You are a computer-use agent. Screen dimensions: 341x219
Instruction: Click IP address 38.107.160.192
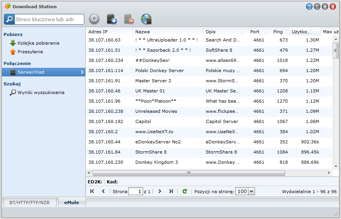106,121
